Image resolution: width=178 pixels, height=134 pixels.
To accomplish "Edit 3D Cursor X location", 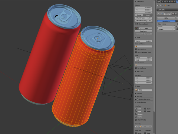I will point(144,78).
